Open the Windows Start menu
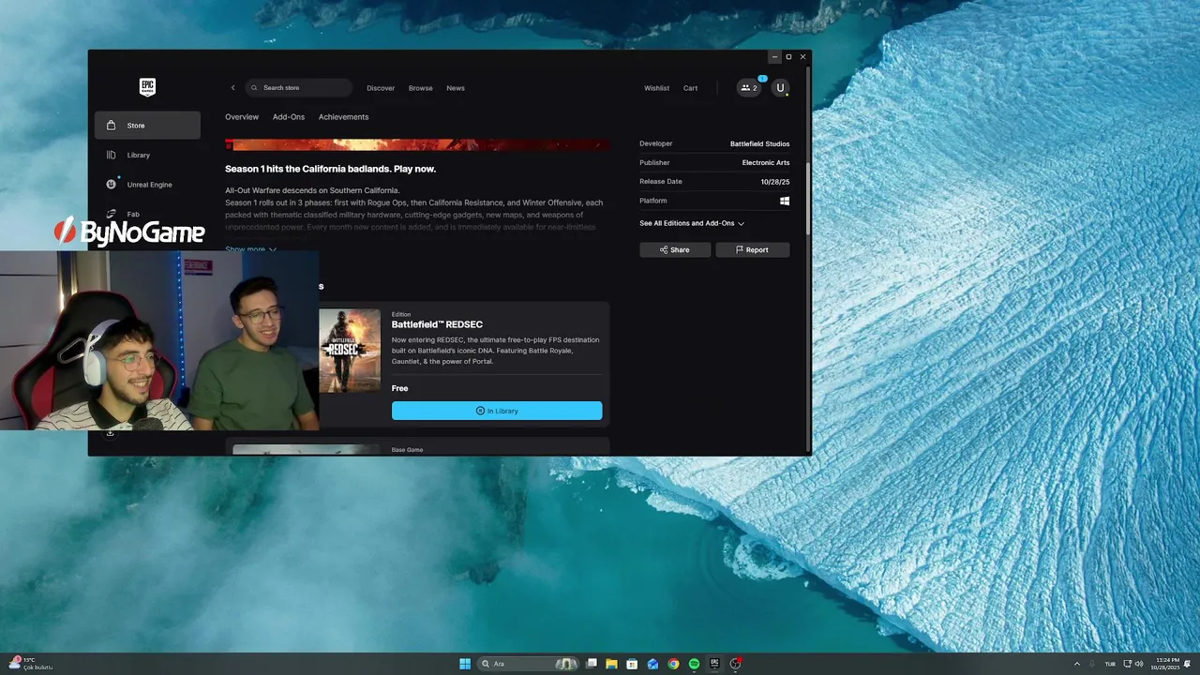Image resolution: width=1200 pixels, height=675 pixels. 465,664
